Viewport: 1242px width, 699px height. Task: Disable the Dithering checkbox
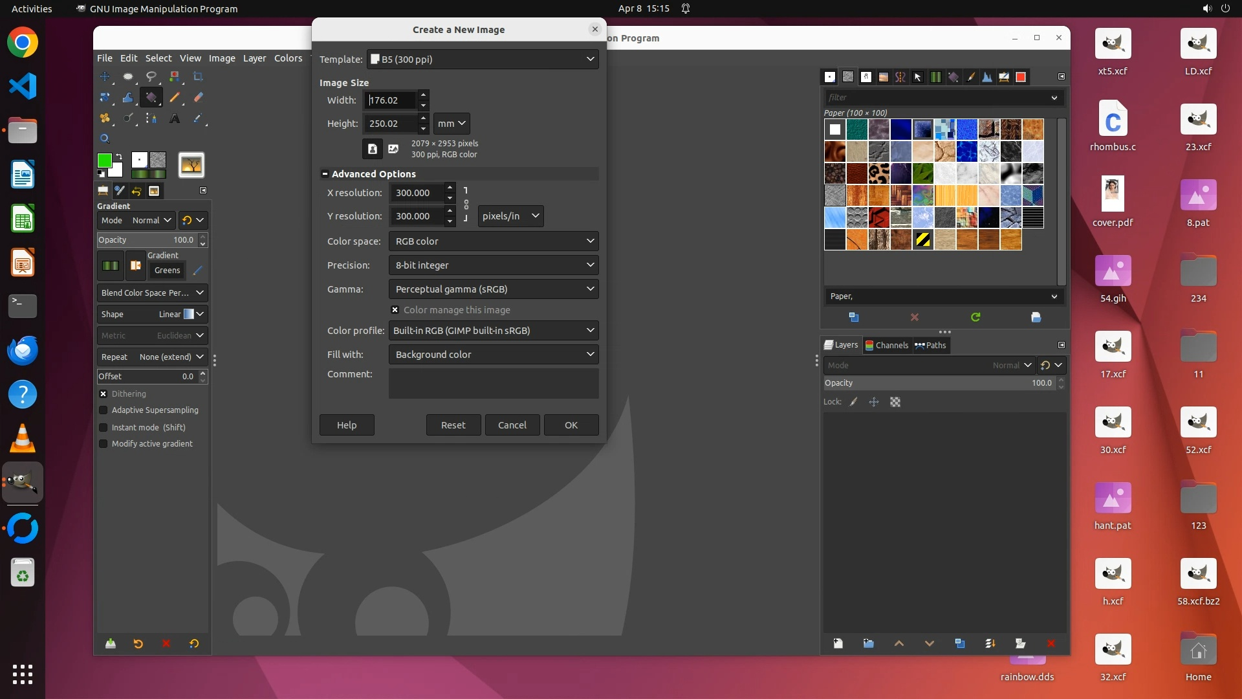click(x=103, y=394)
